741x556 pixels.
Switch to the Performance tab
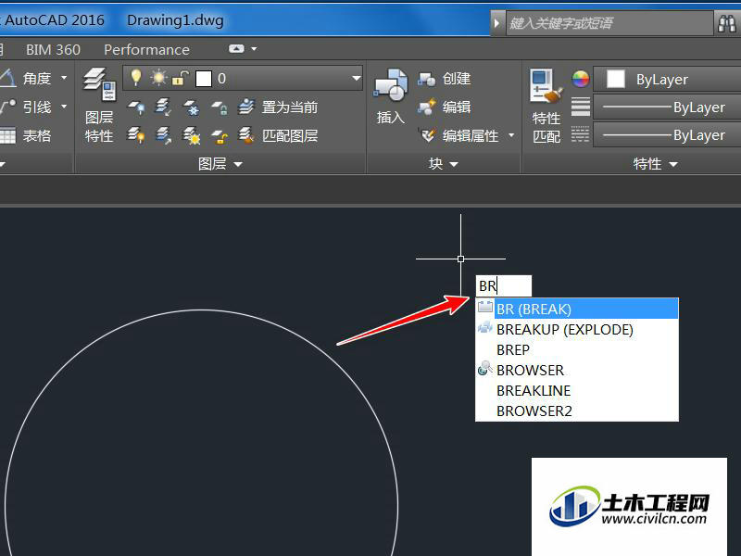(146, 50)
